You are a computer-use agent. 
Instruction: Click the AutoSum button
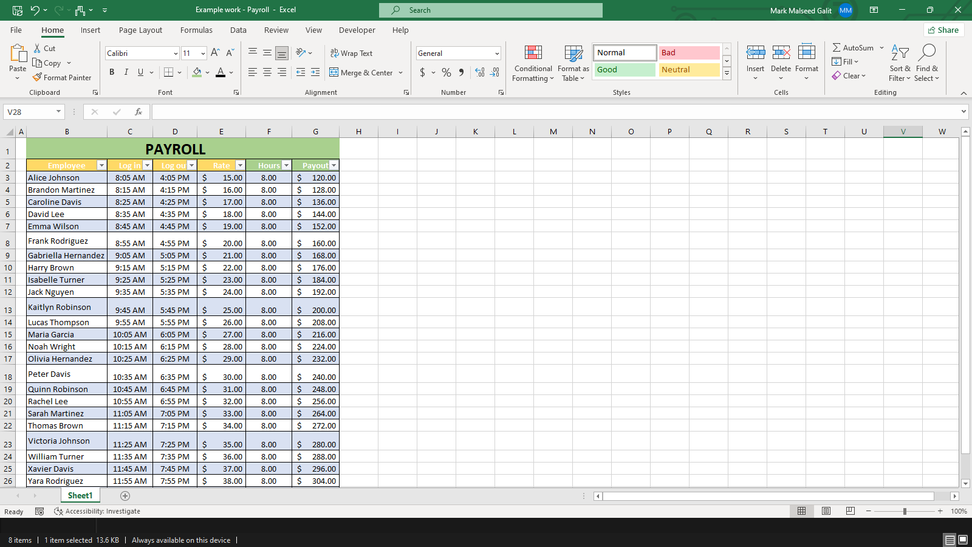click(853, 48)
